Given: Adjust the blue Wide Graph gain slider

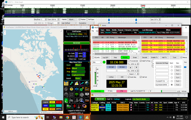Looking at the screenshot, I should coord(109,20).
